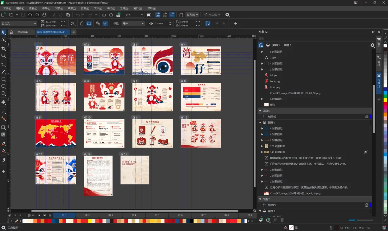Pick the Rectangle tool
The width and height of the screenshot is (388, 231).
coord(4,79)
